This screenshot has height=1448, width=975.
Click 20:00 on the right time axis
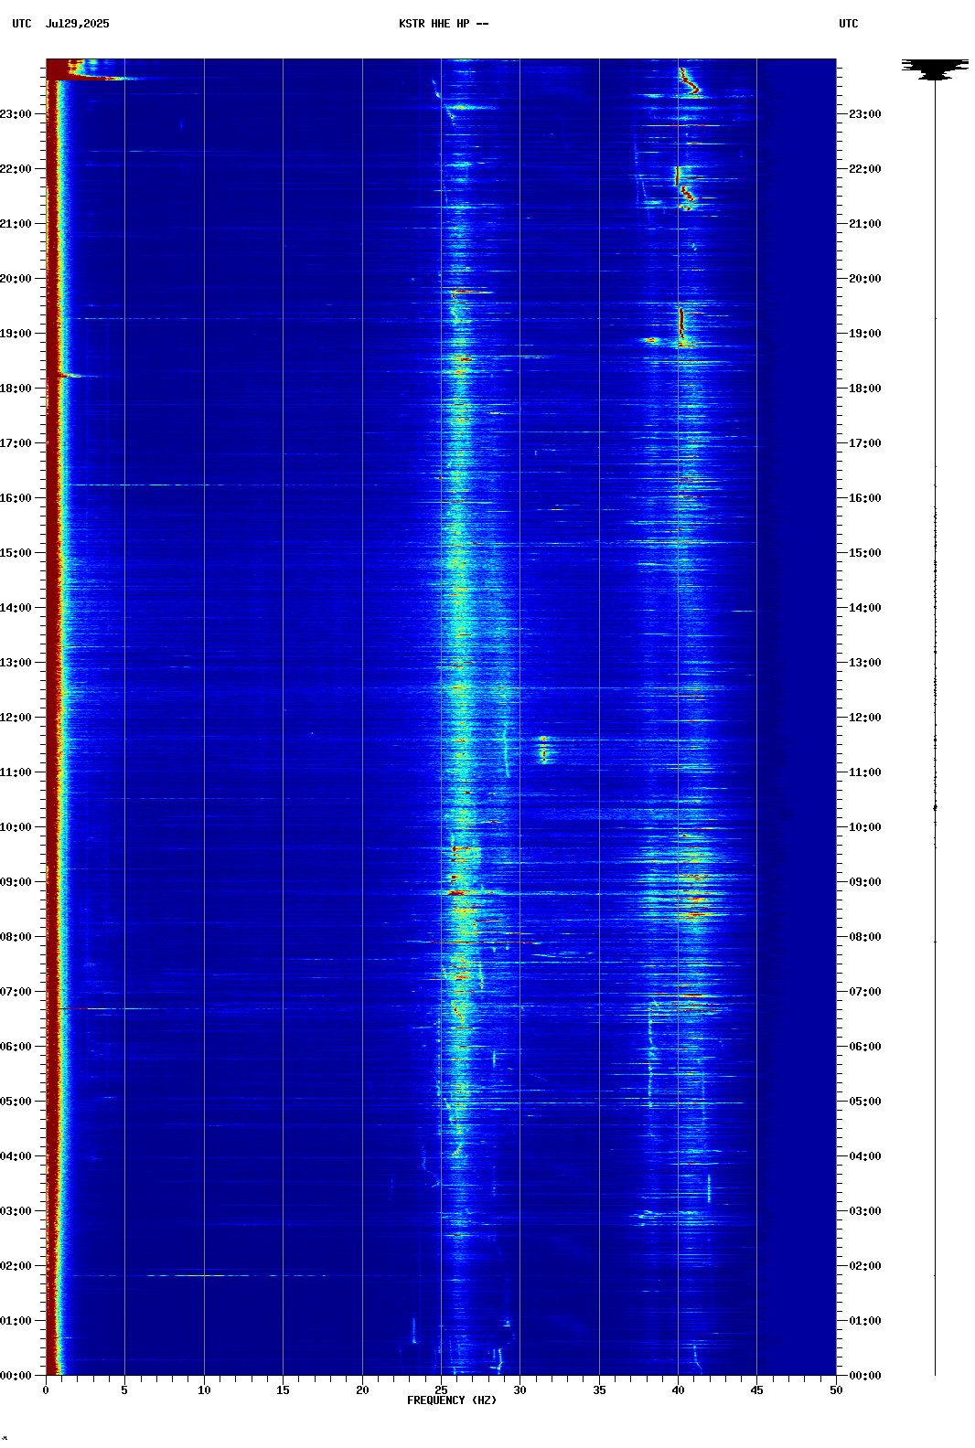click(x=865, y=279)
